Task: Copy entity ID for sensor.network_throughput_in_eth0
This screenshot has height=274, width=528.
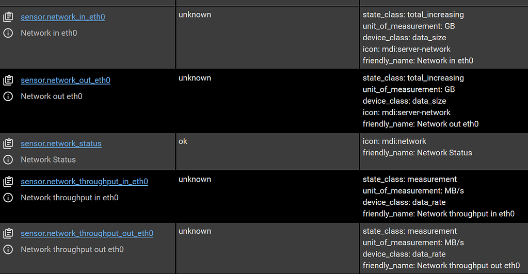Action: (x=8, y=182)
